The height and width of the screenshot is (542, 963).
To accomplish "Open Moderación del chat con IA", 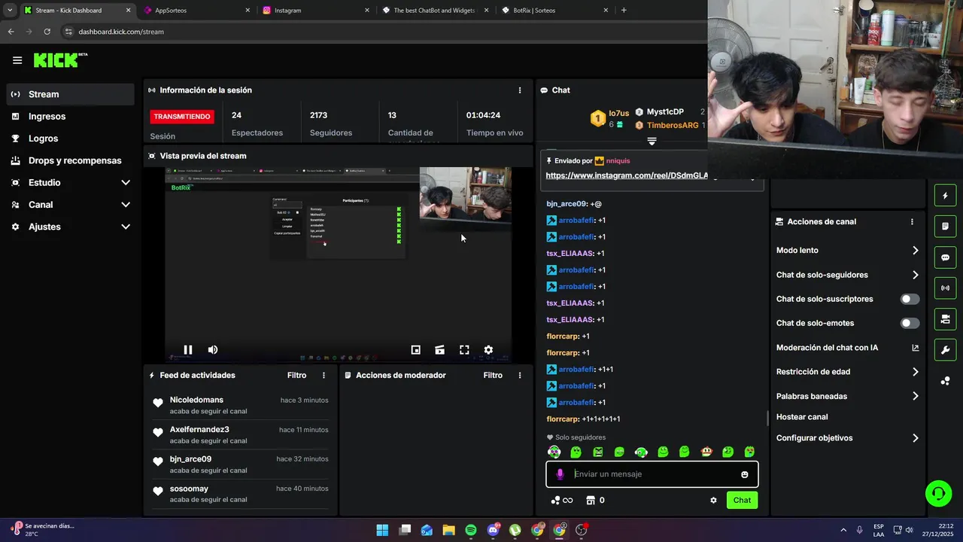I will click(847, 348).
